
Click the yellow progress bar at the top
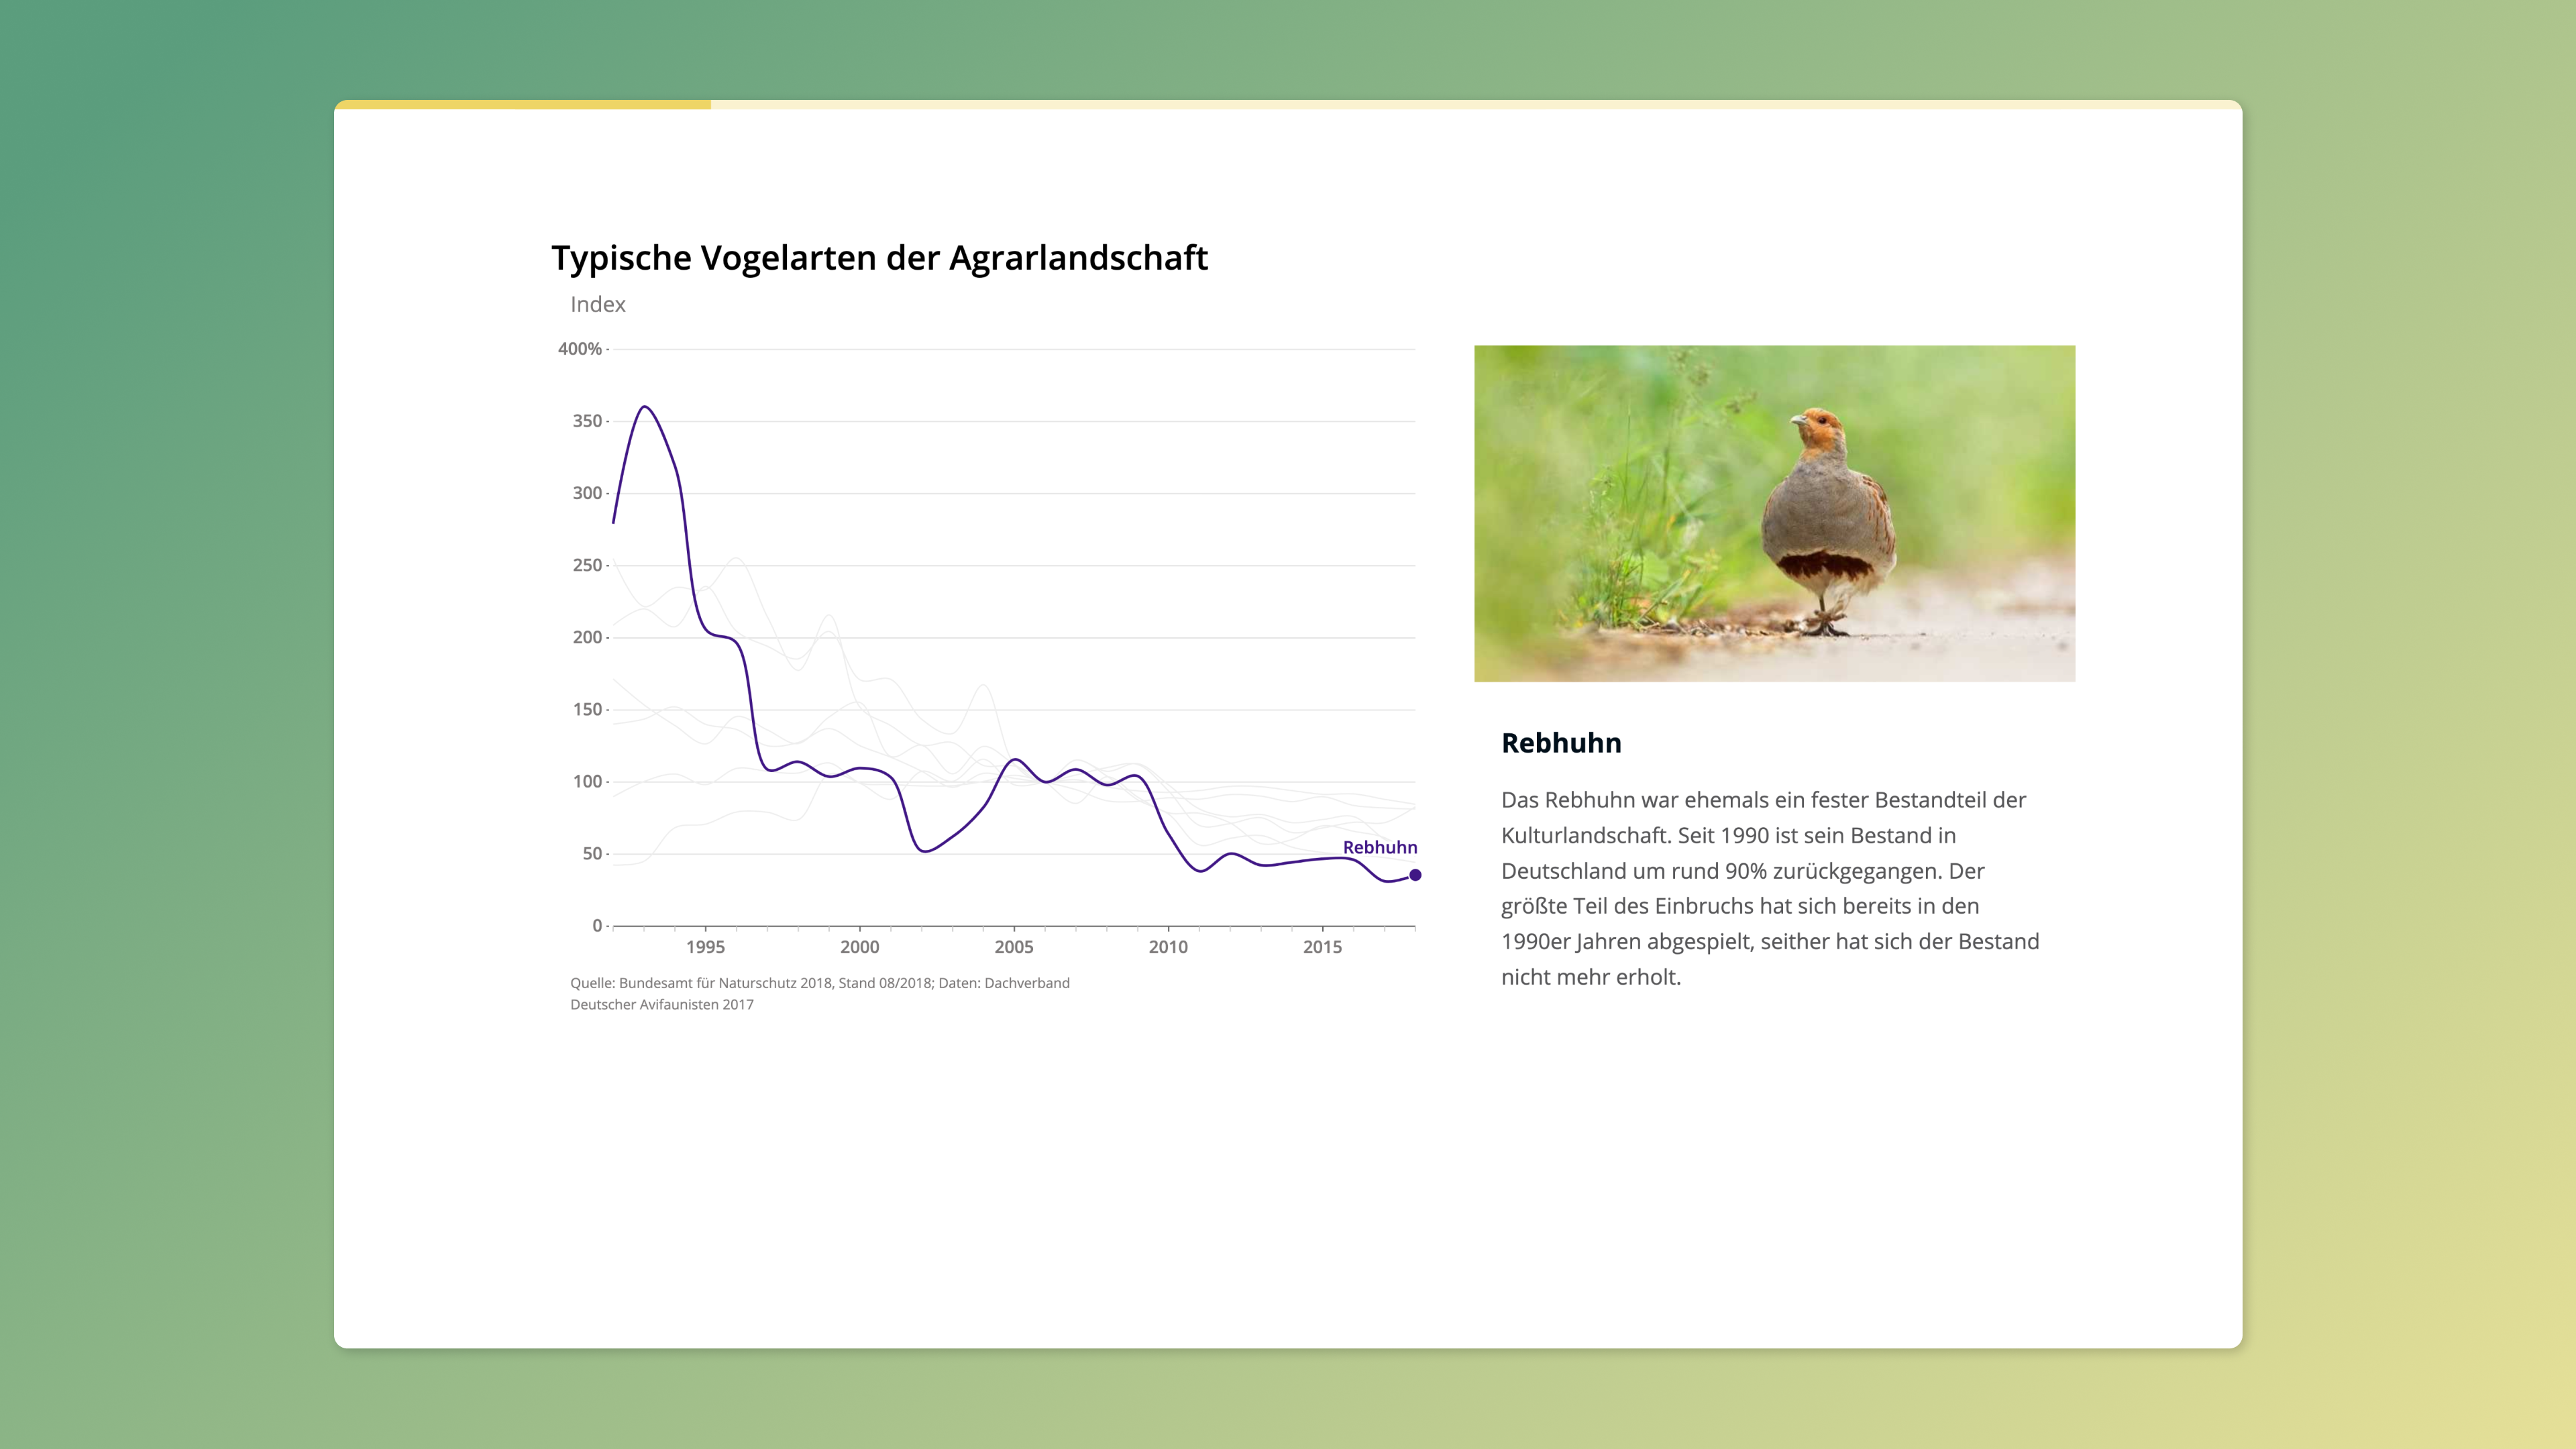tap(522, 104)
